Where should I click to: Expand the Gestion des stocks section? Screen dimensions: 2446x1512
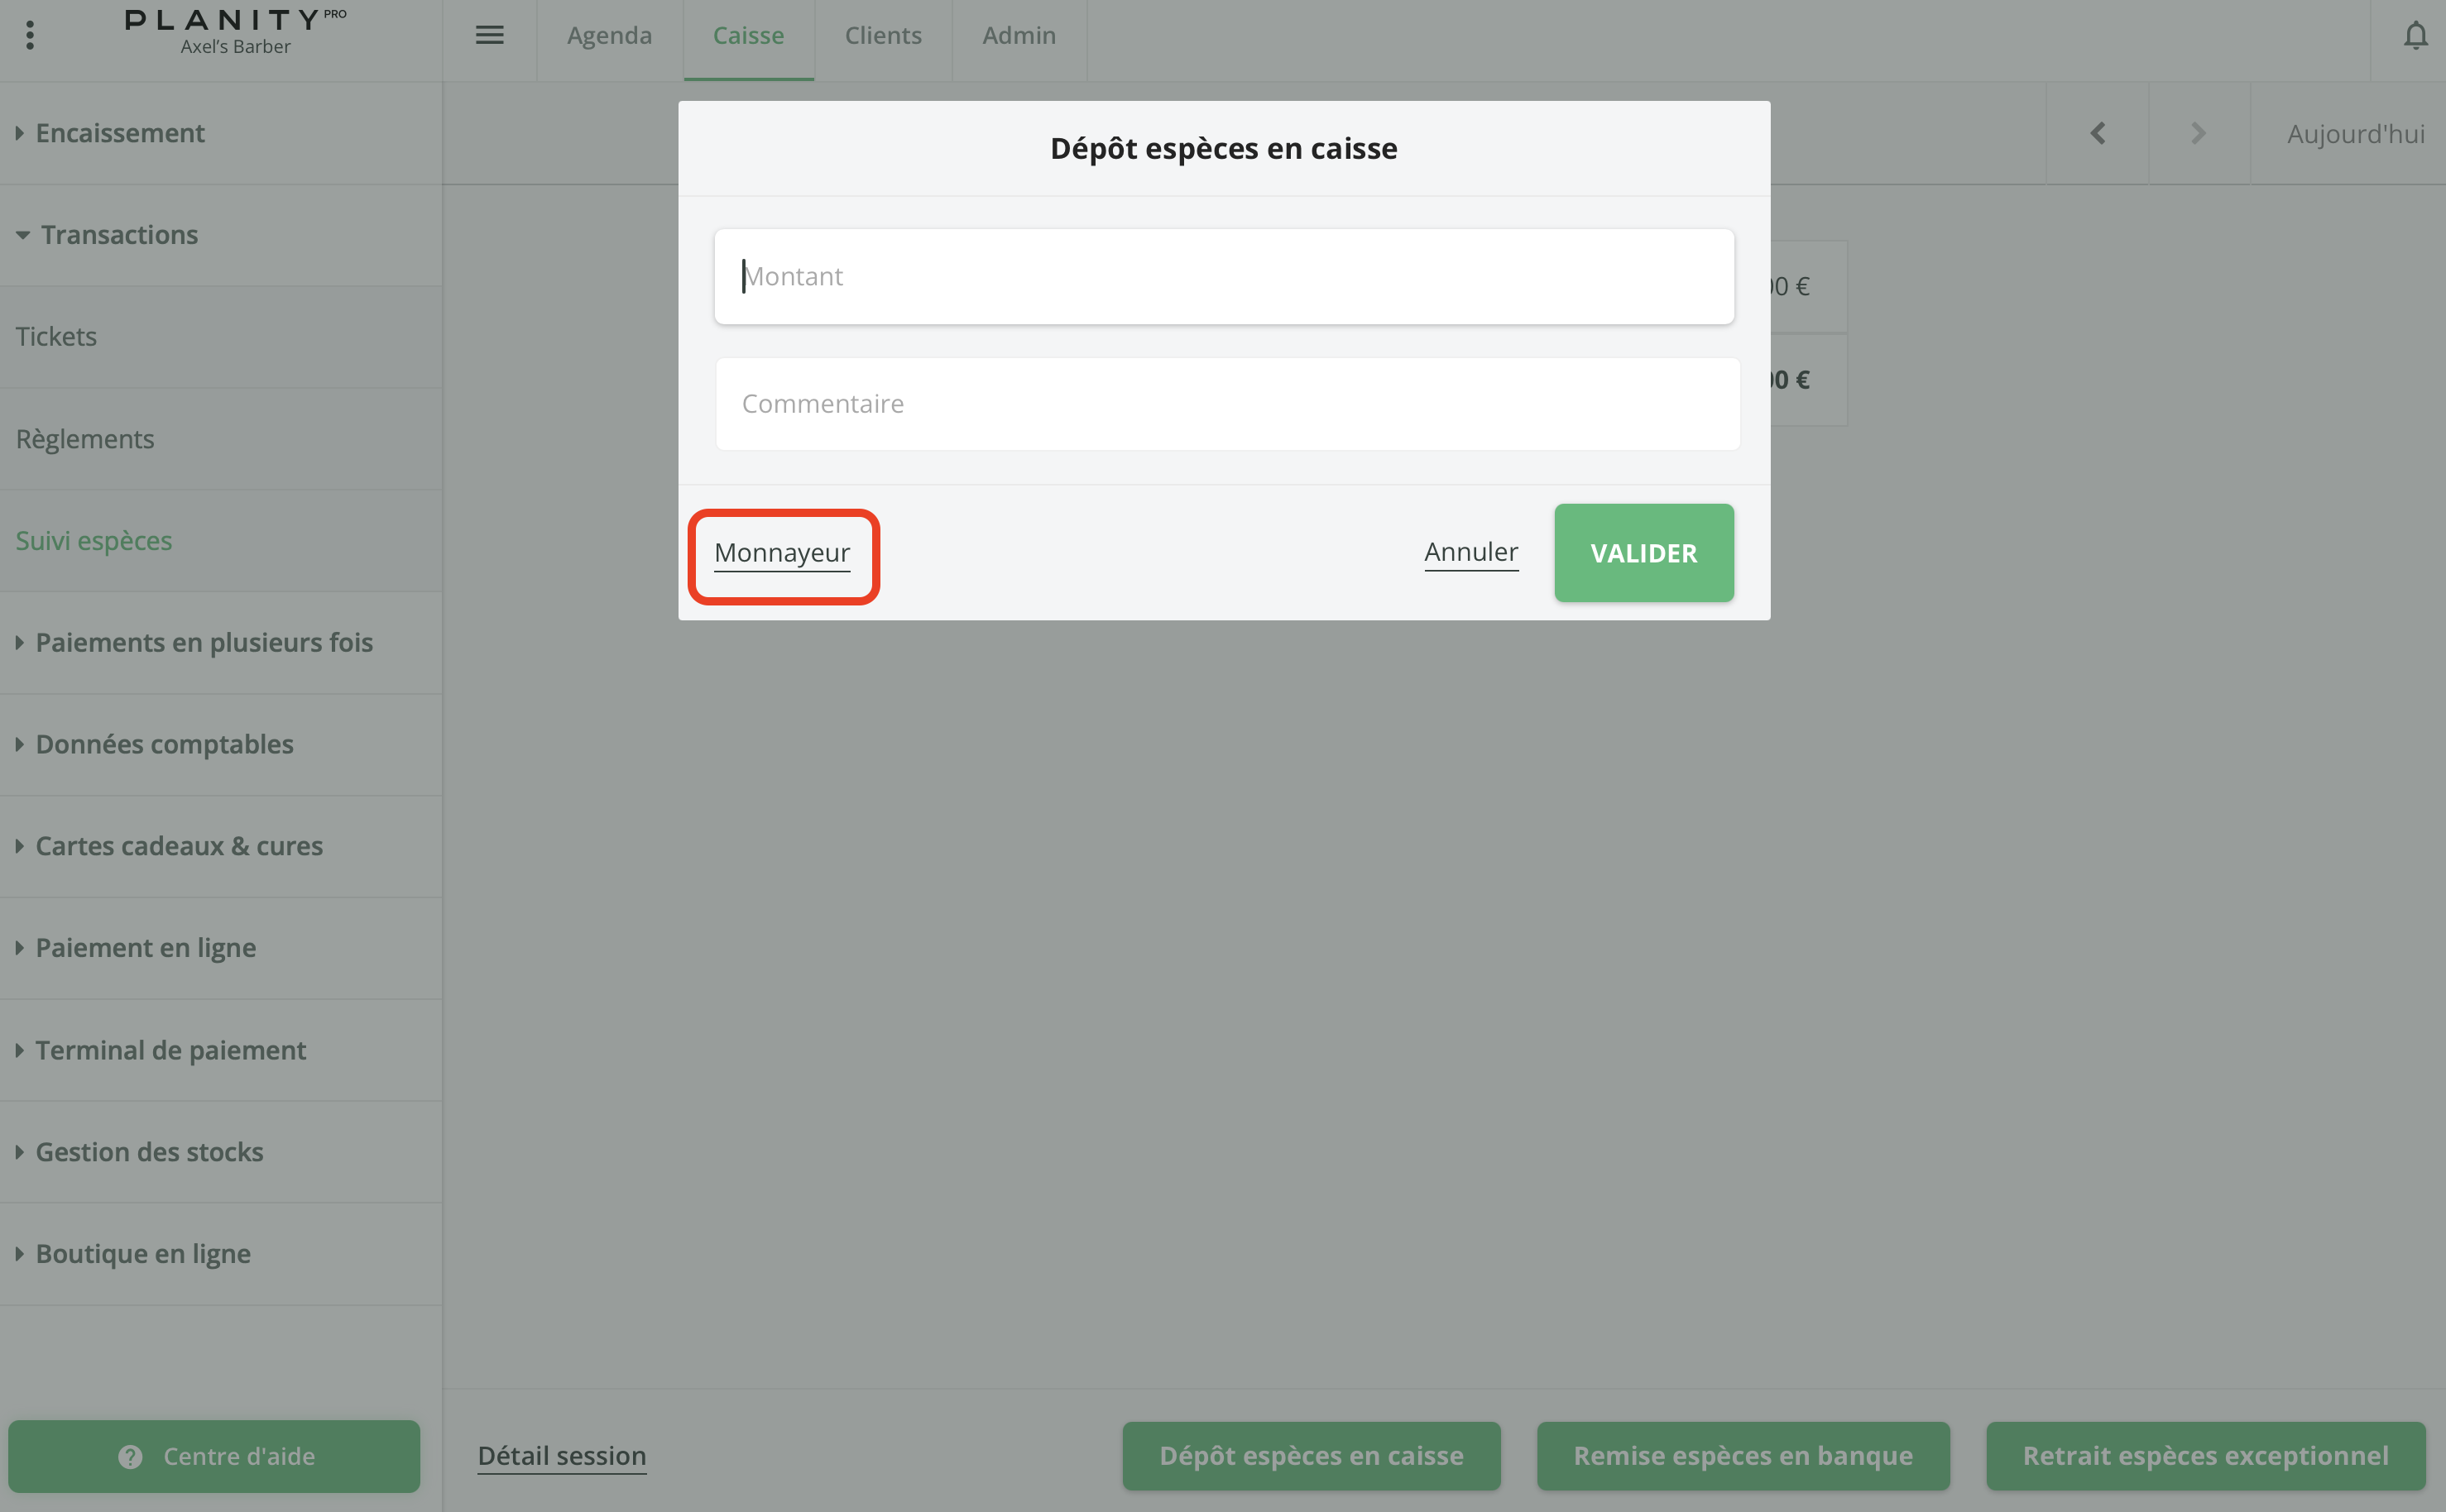tap(149, 1152)
